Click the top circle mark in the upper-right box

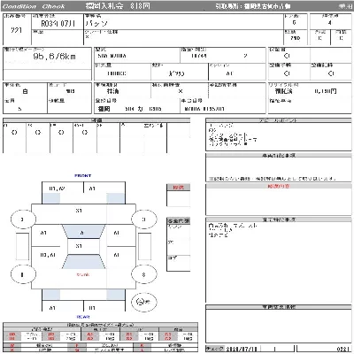(x=287, y=56)
